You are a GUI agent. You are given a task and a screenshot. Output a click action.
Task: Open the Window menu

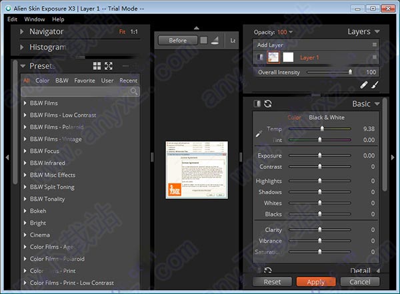35,19
